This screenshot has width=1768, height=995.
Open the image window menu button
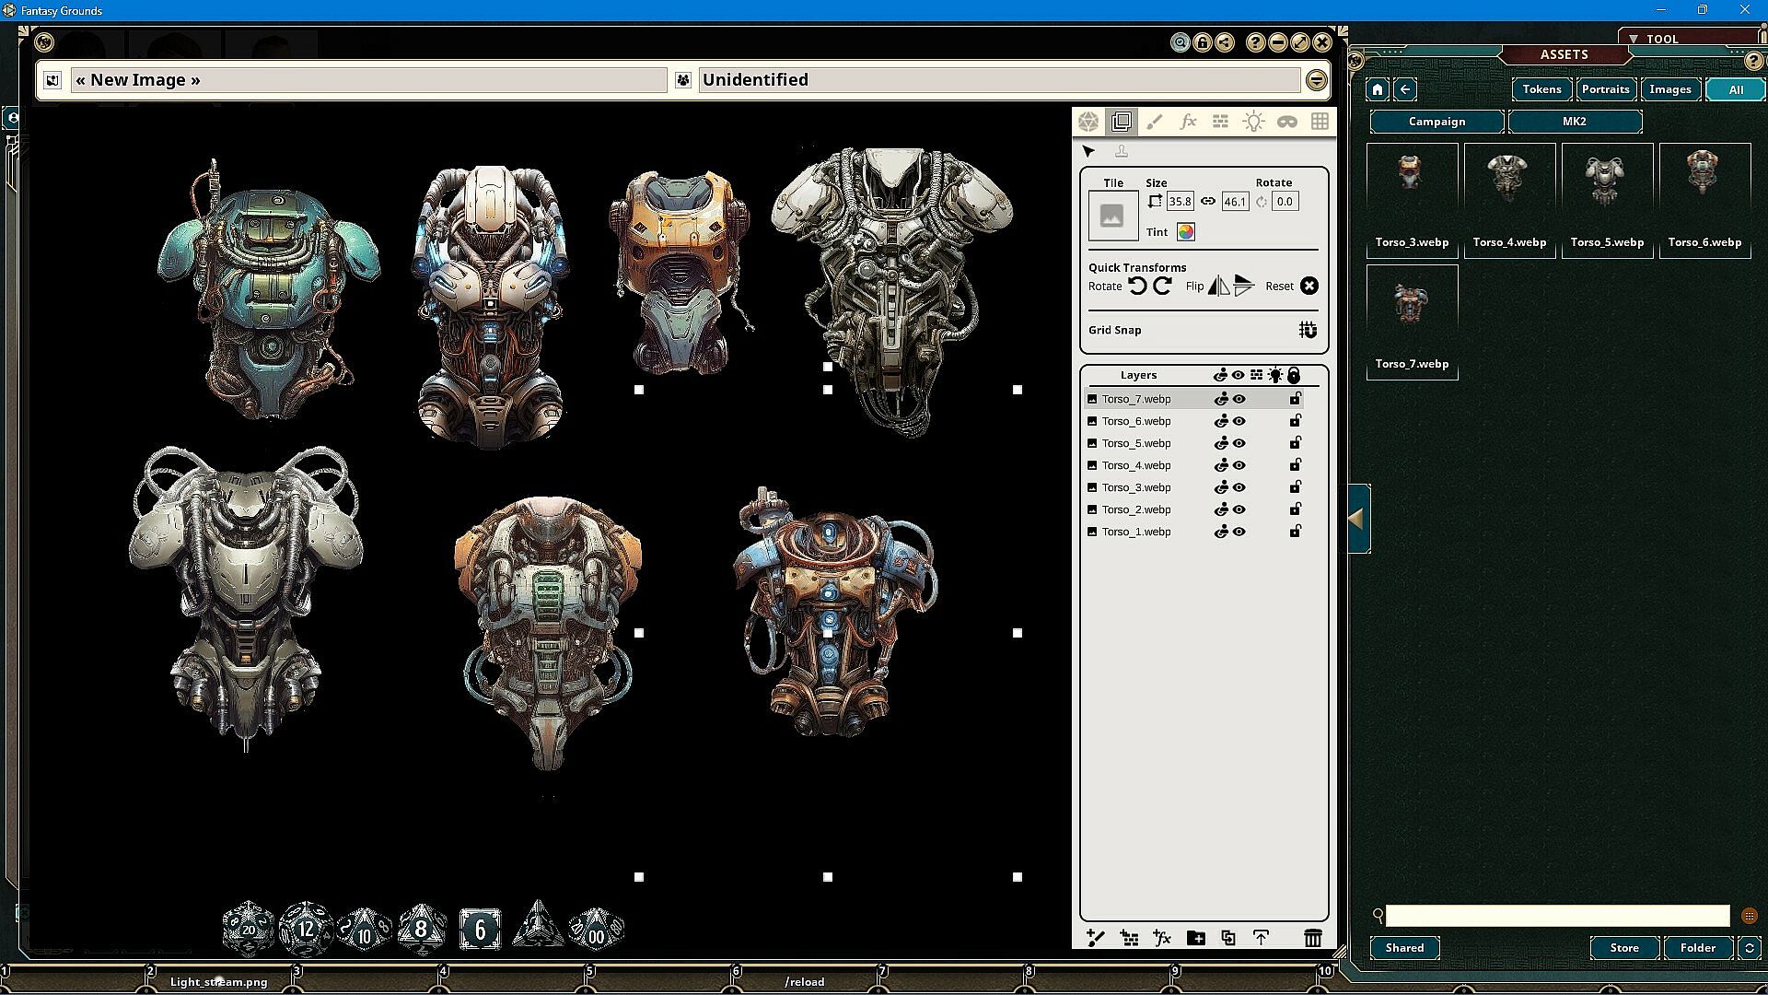click(x=1316, y=80)
